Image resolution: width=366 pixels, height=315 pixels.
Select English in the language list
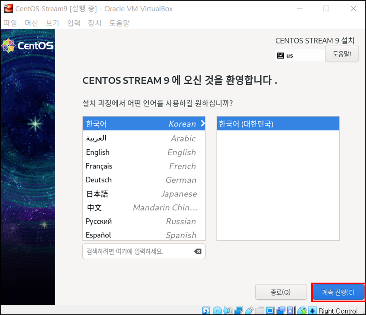point(144,152)
